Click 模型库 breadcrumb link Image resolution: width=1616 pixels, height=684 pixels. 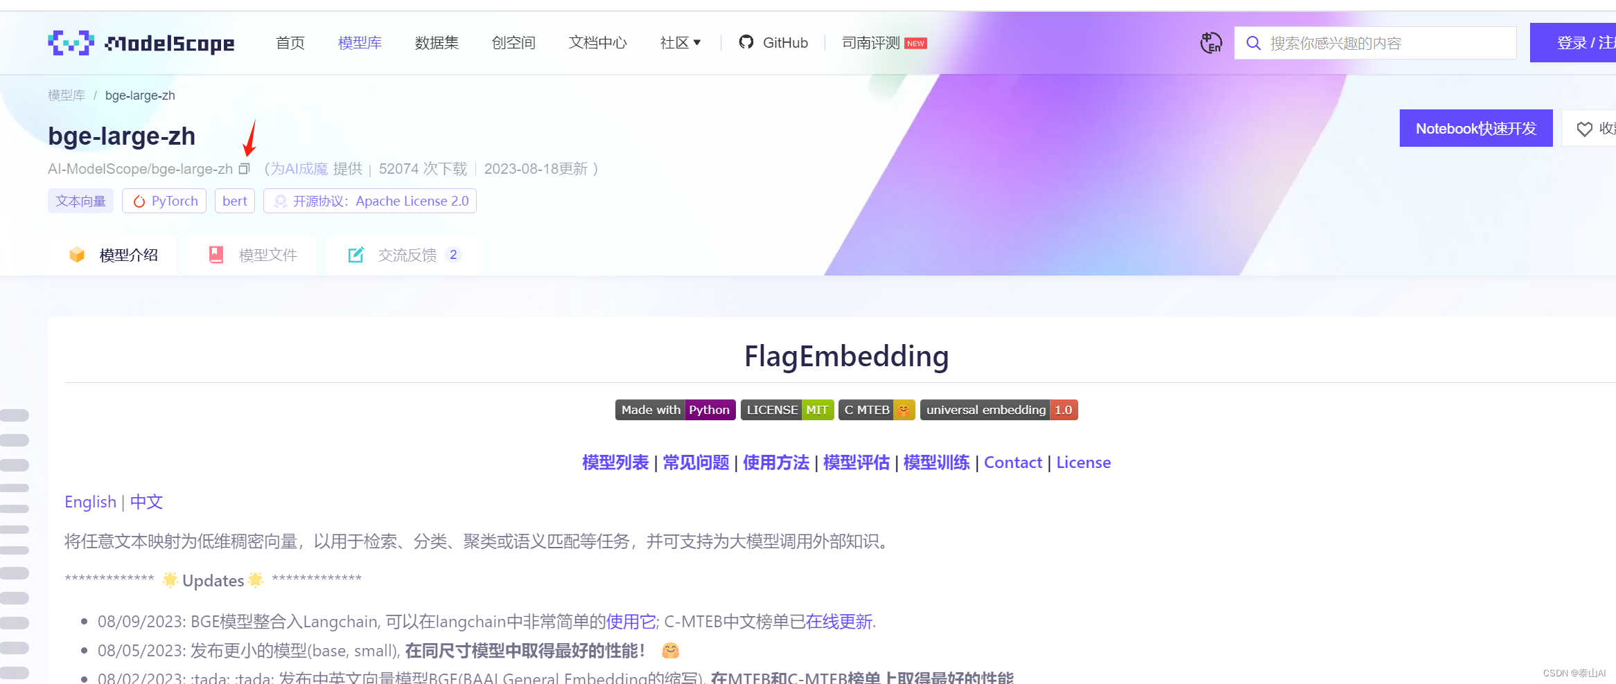click(66, 96)
